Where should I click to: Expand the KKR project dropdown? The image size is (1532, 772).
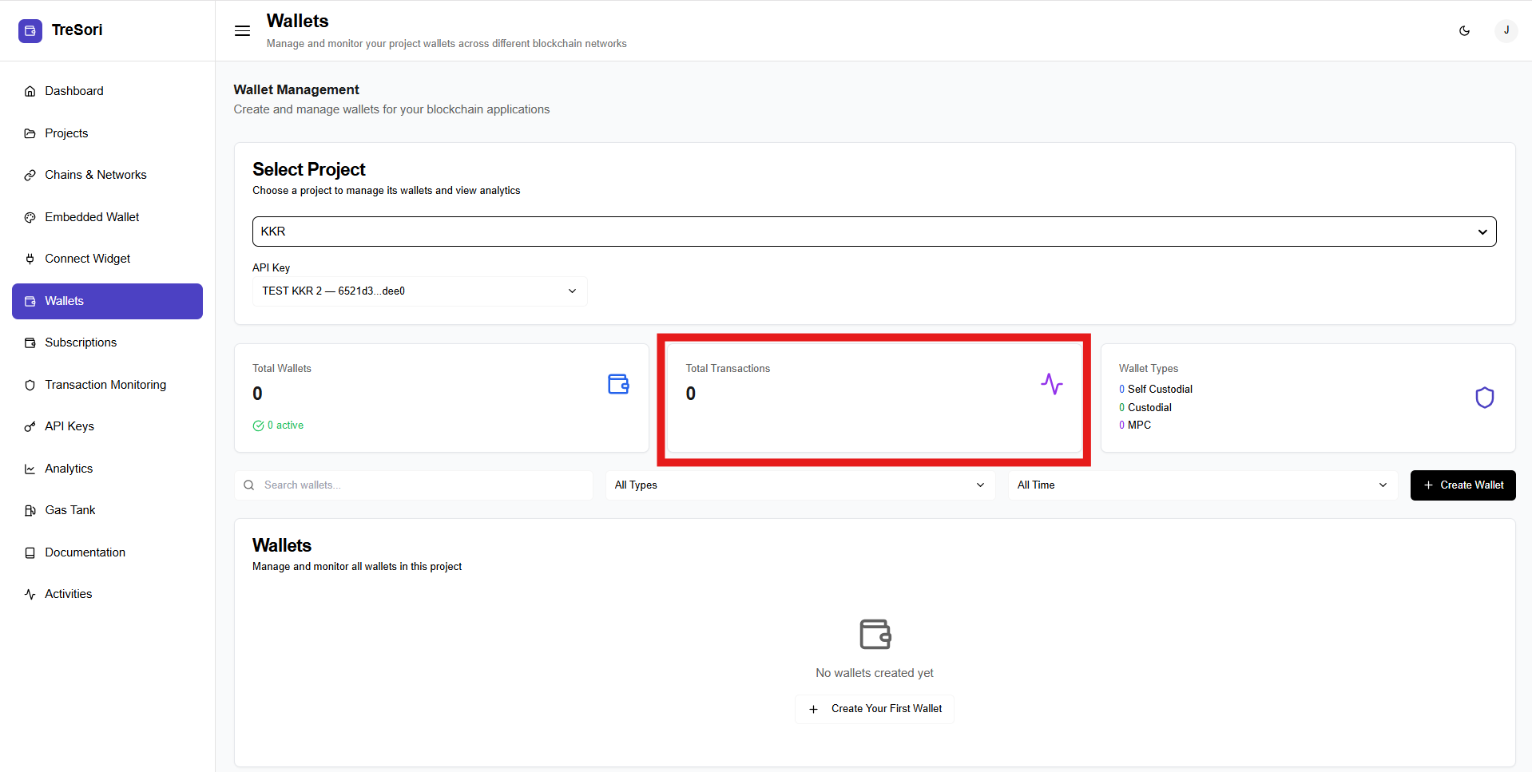(x=874, y=232)
